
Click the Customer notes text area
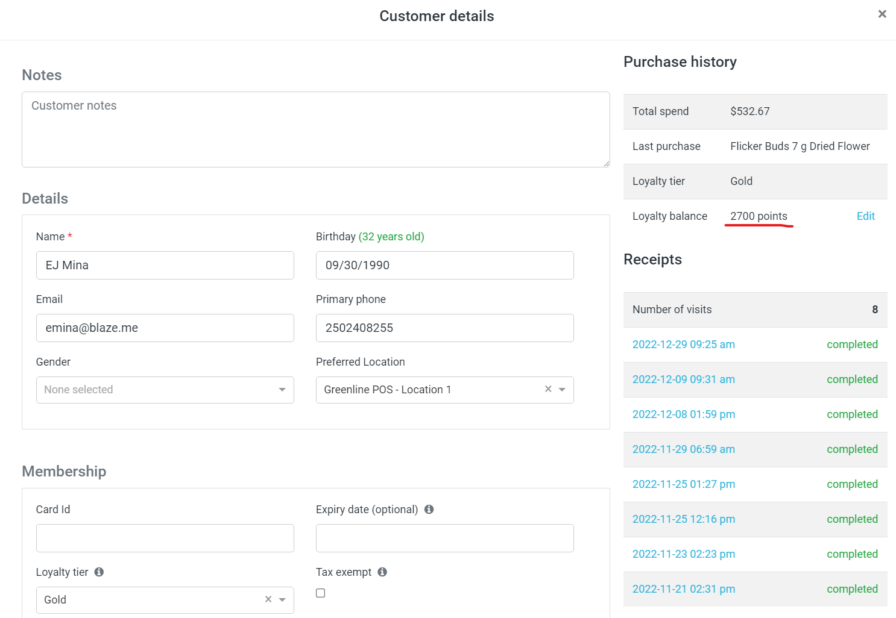(x=315, y=130)
